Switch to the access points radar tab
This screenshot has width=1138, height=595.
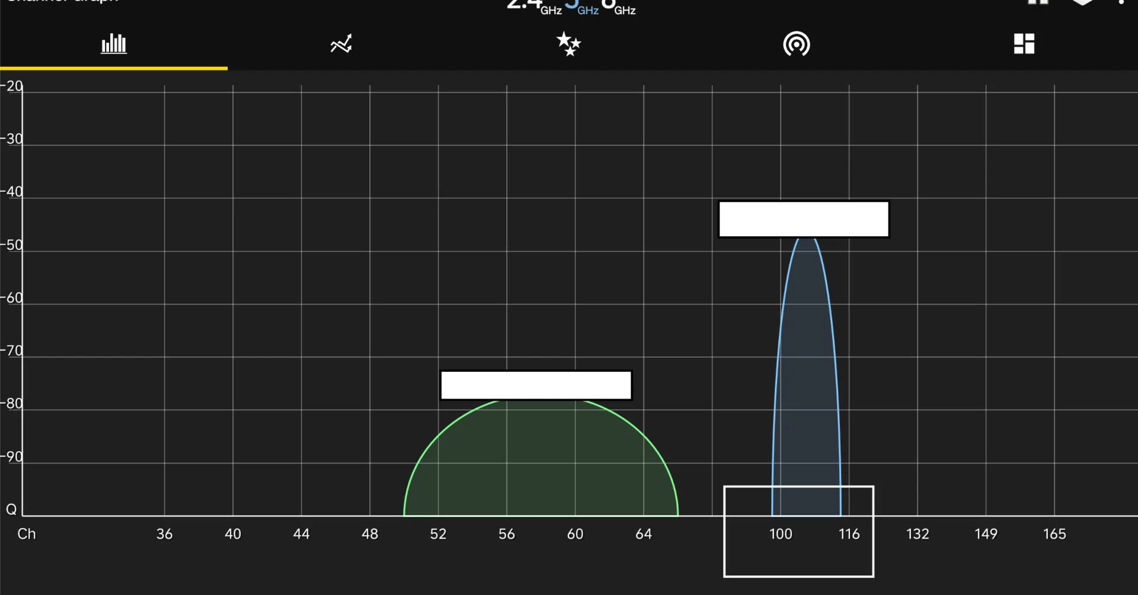point(797,44)
